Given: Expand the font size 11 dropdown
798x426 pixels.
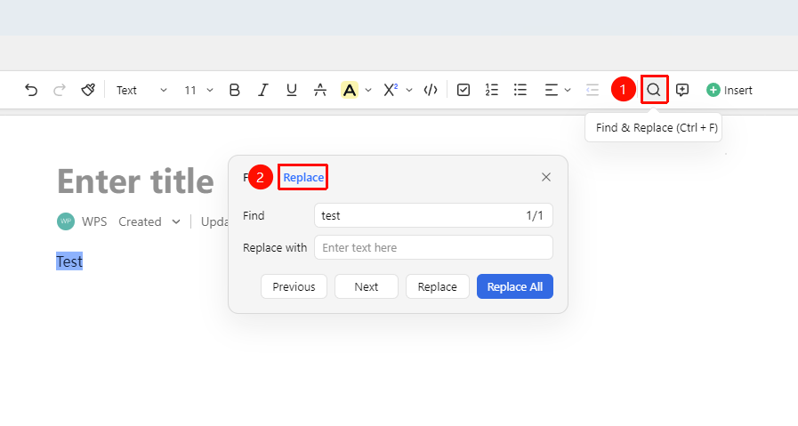Looking at the screenshot, I should (198, 90).
